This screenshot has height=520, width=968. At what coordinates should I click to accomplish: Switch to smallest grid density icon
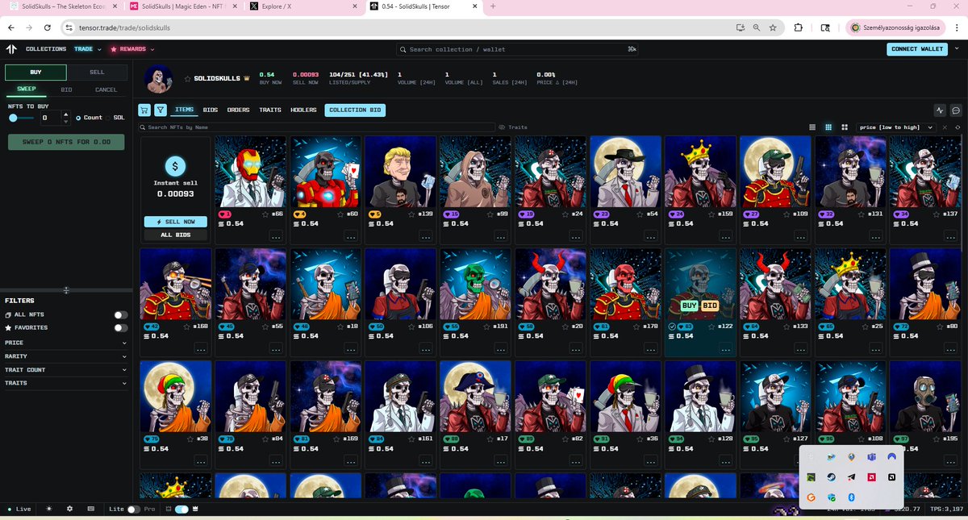[813, 127]
